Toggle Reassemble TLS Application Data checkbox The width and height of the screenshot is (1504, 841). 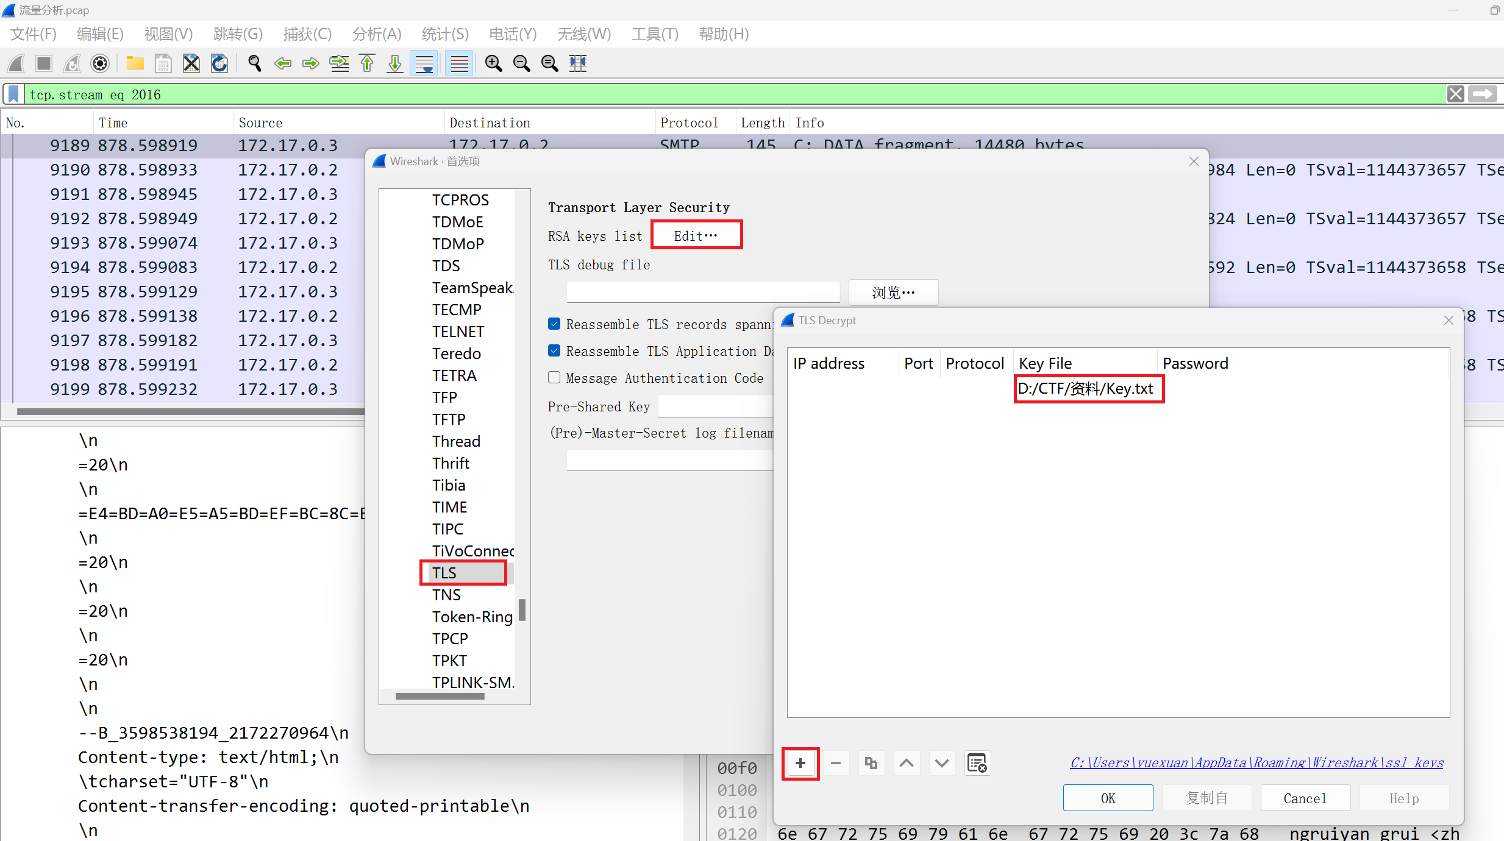click(x=554, y=351)
